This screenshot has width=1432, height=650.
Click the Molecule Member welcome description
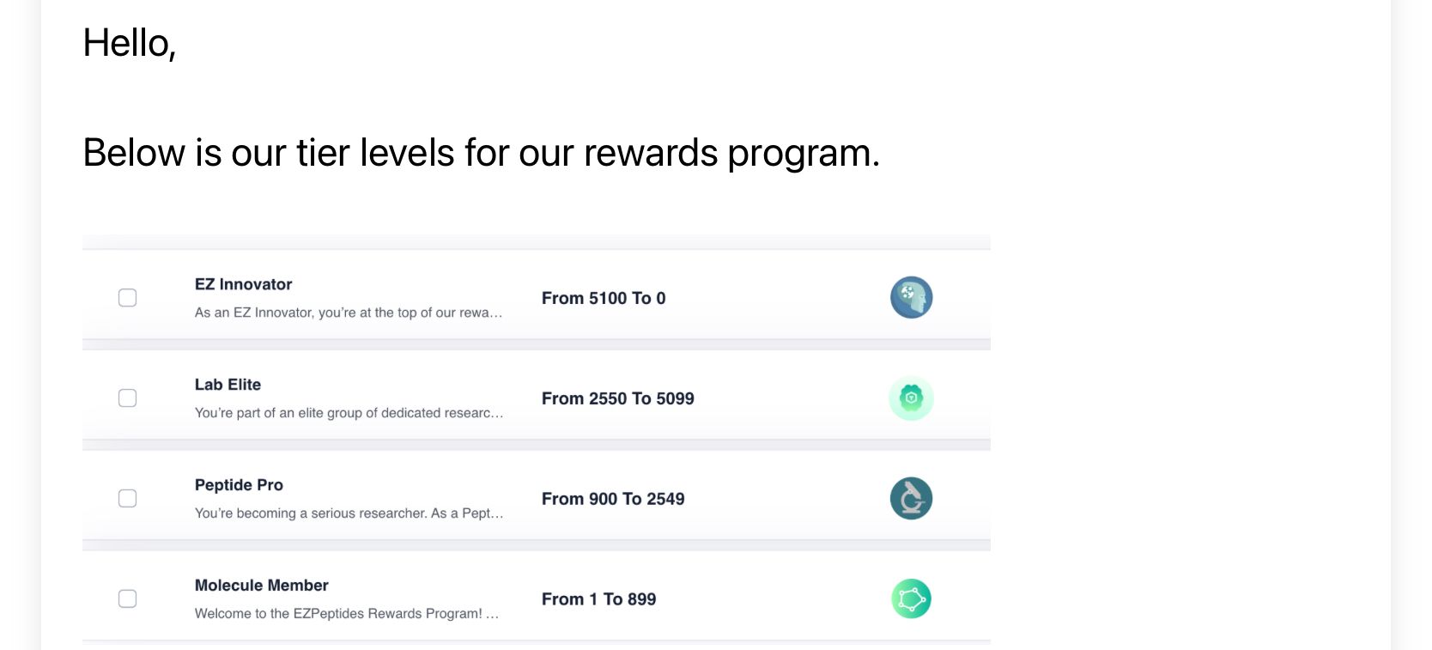pyautogui.click(x=346, y=614)
